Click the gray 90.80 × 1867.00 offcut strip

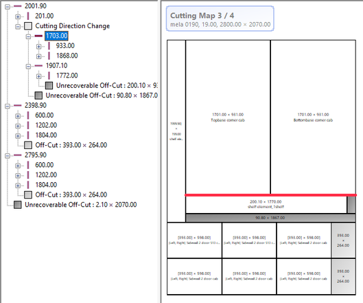pyautogui.click(x=270, y=218)
